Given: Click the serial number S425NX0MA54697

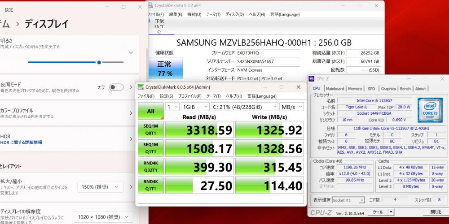Looking at the screenshot, I should coord(268,61).
